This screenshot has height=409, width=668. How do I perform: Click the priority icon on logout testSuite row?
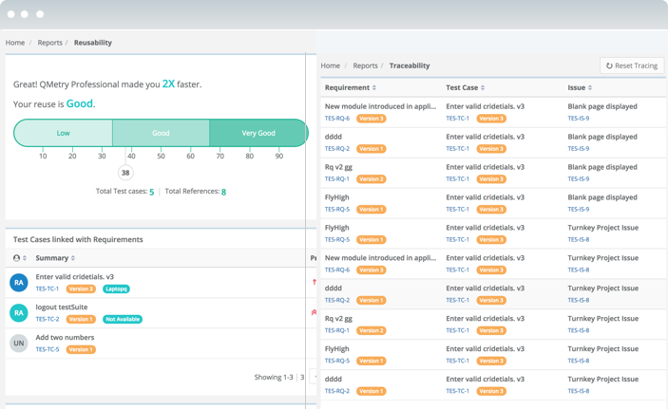click(x=314, y=312)
